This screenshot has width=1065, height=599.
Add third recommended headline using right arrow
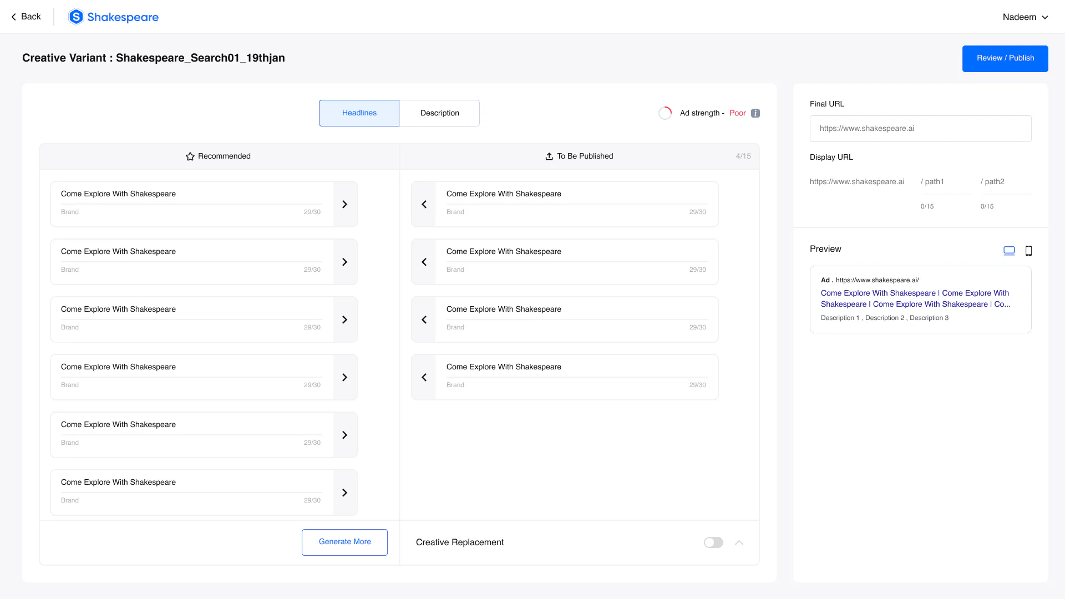pyautogui.click(x=345, y=319)
